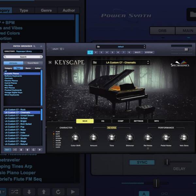Open the MULTI page button
The width and height of the screenshot is (196, 196).
pyautogui.click(x=138, y=52)
